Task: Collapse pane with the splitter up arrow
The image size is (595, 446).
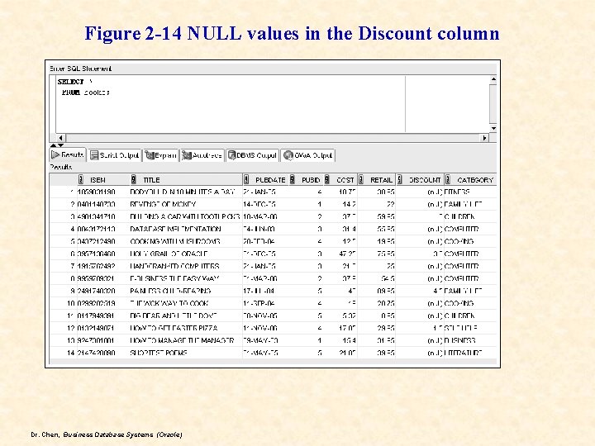Action: (53, 145)
